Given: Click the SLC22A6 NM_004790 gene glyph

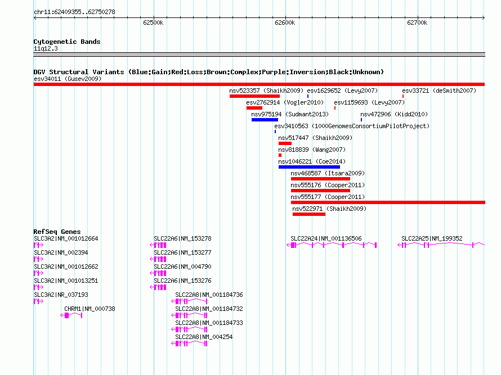Looking at the screenshot, I should [x=158, y=273].
